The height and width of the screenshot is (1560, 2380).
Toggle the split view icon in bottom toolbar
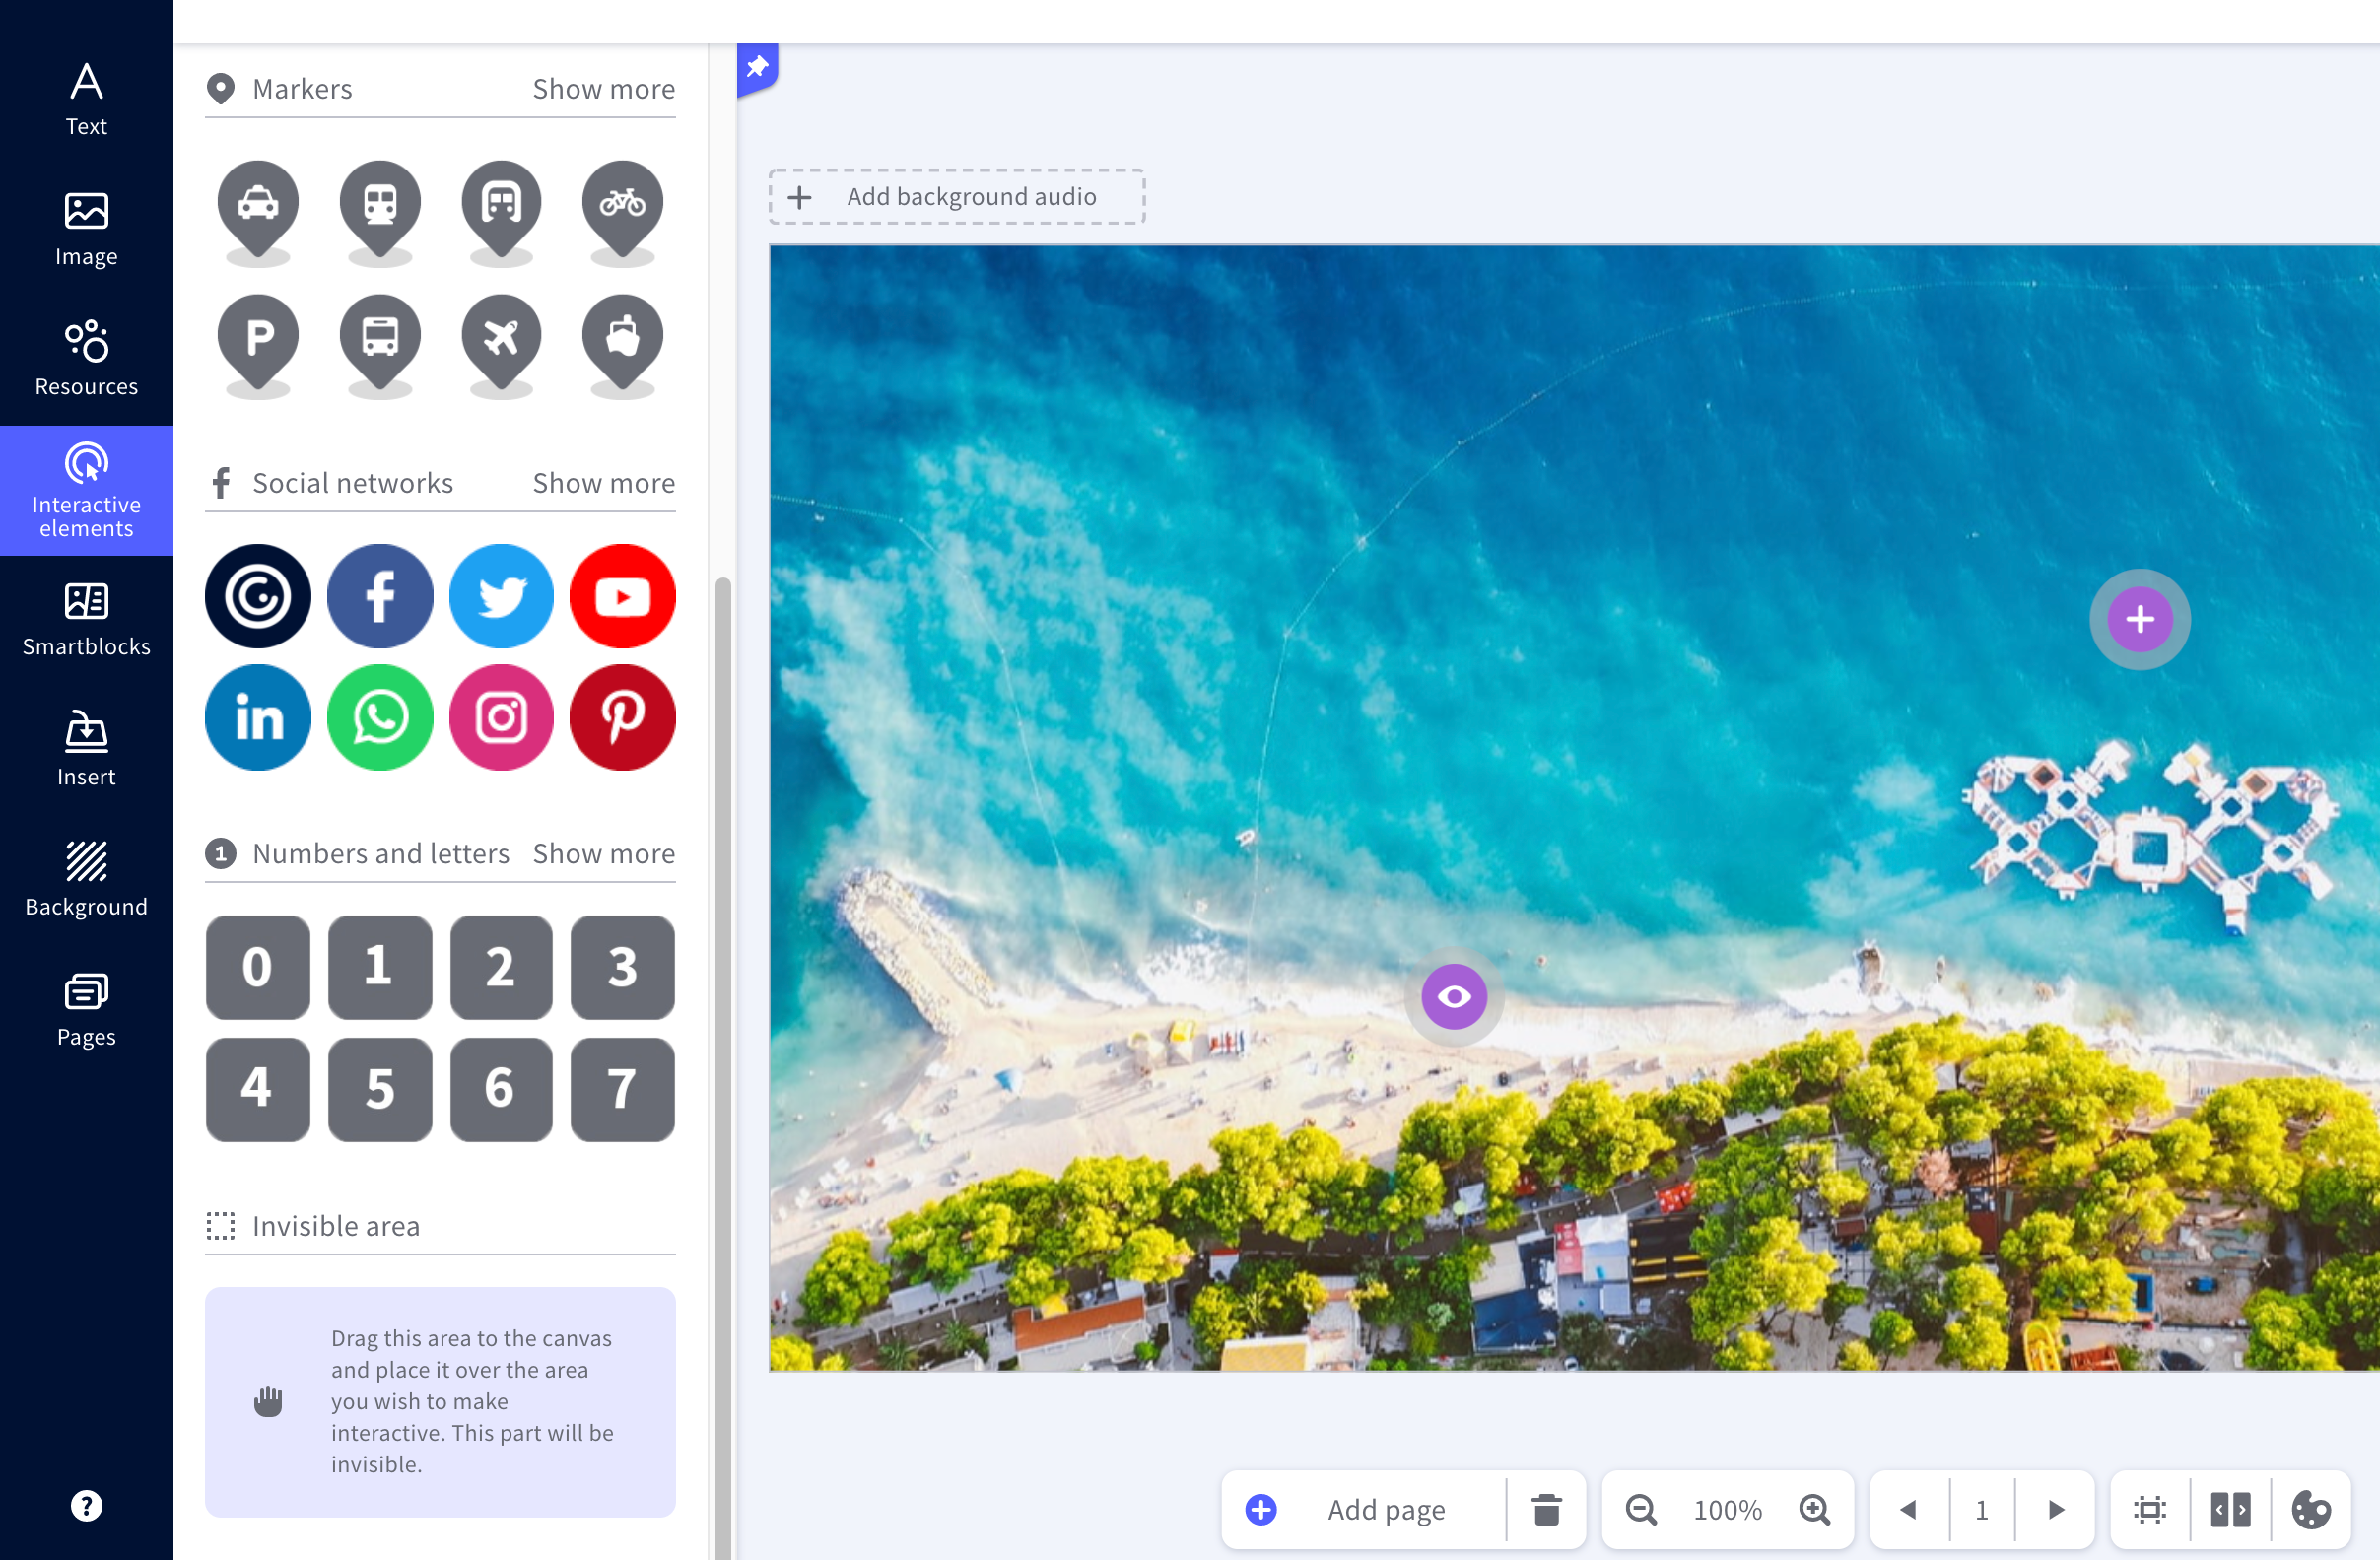pyautogui.click(x=2229, y=1509)
